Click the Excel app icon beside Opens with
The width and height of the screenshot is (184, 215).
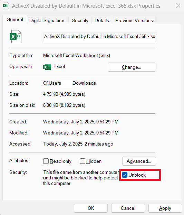(x=47, y=67)
